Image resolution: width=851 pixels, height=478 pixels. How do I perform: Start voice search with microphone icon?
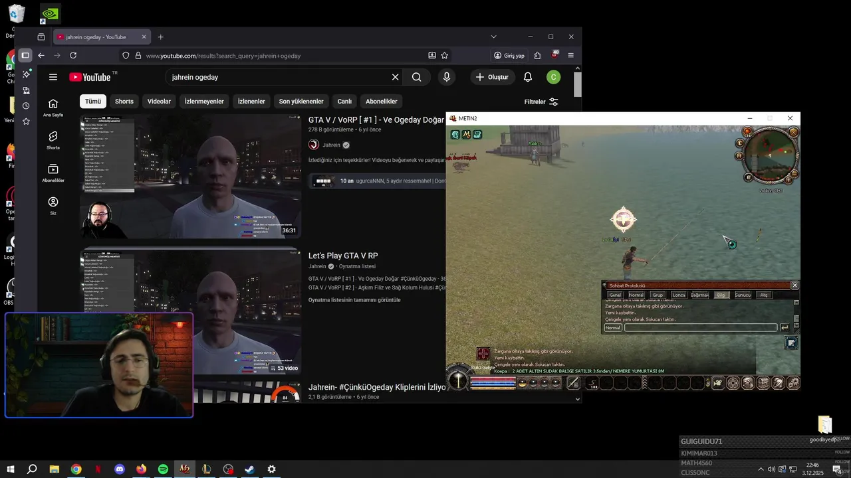[x=447, y=77]
